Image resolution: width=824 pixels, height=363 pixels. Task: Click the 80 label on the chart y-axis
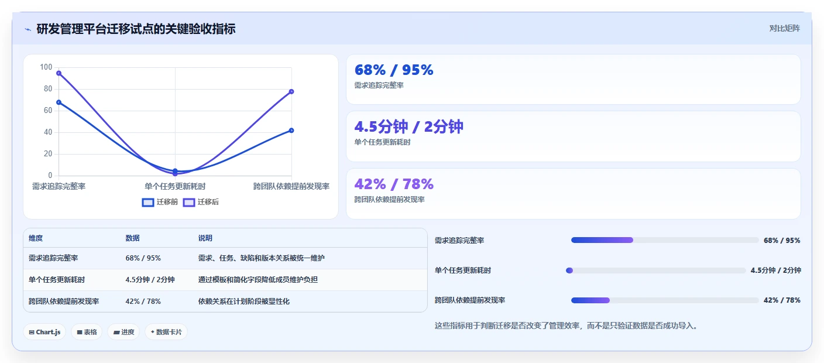(x=48, y=89)
